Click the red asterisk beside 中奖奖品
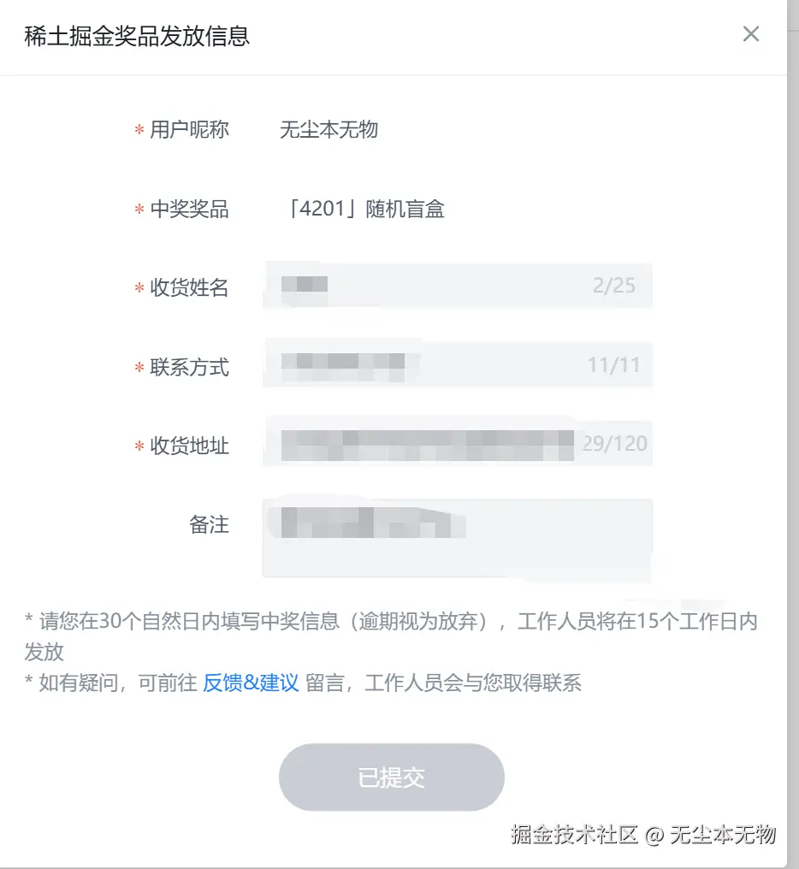This screenshot has height=869, width=799. click(x=139, y=209)
